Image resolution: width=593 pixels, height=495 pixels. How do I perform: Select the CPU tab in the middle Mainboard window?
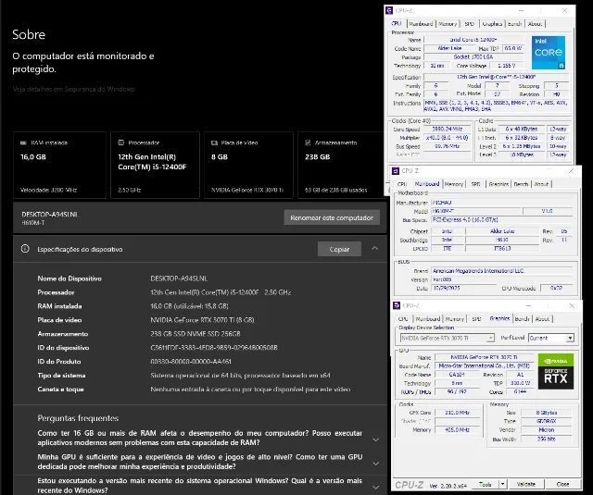[x=402, y=184]
